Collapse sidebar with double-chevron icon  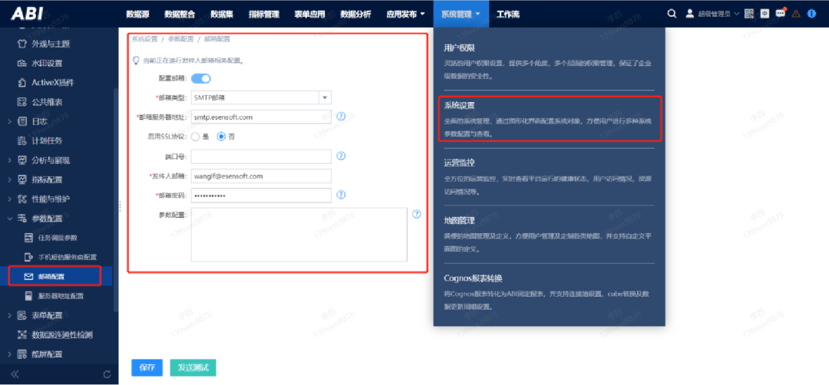point(14,374)
